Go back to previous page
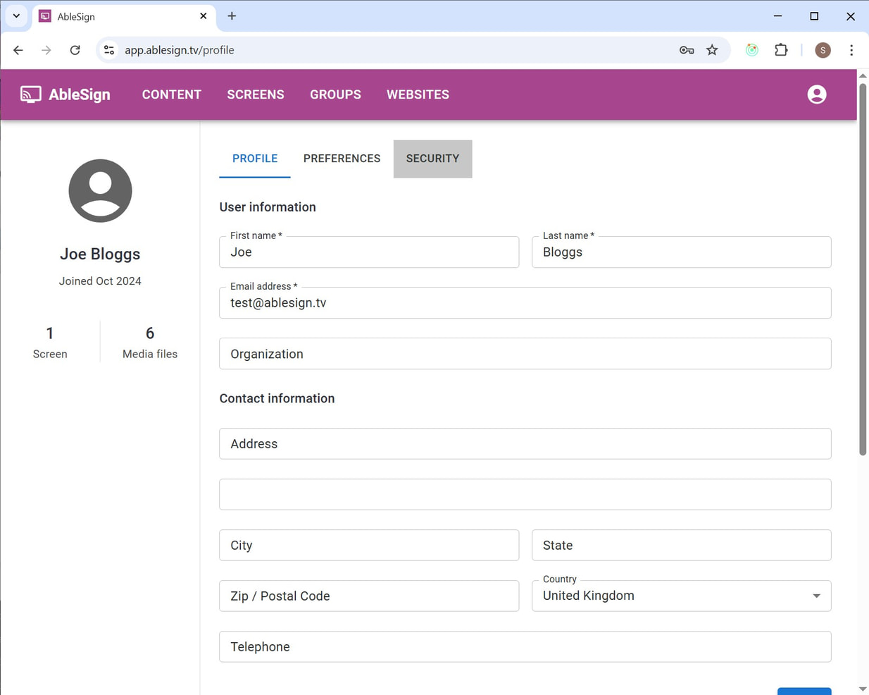 (x=18, y=50)
